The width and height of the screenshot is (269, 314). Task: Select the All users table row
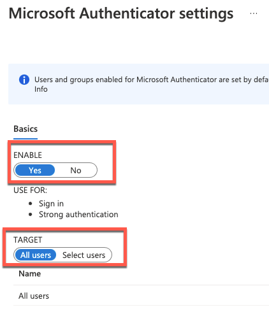[x=141, y=296]
